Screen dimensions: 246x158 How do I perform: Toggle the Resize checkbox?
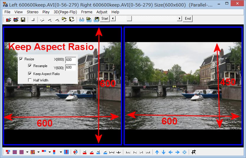[x=21, y=59]
